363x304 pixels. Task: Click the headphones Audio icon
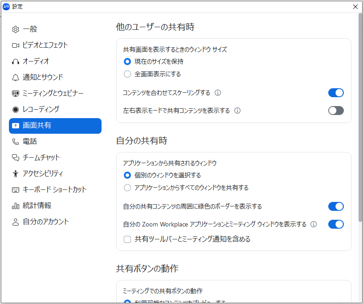tap(16, 62)
